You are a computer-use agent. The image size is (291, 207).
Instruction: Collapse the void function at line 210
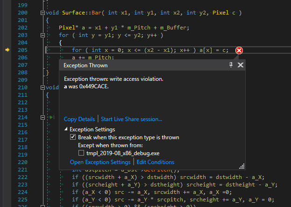point(43,88)
